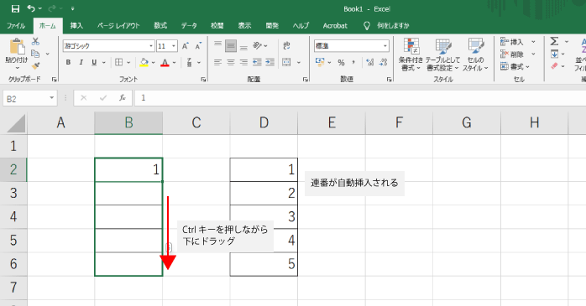Click Merge and Center icon
The image size is (586, 306).
286,62
